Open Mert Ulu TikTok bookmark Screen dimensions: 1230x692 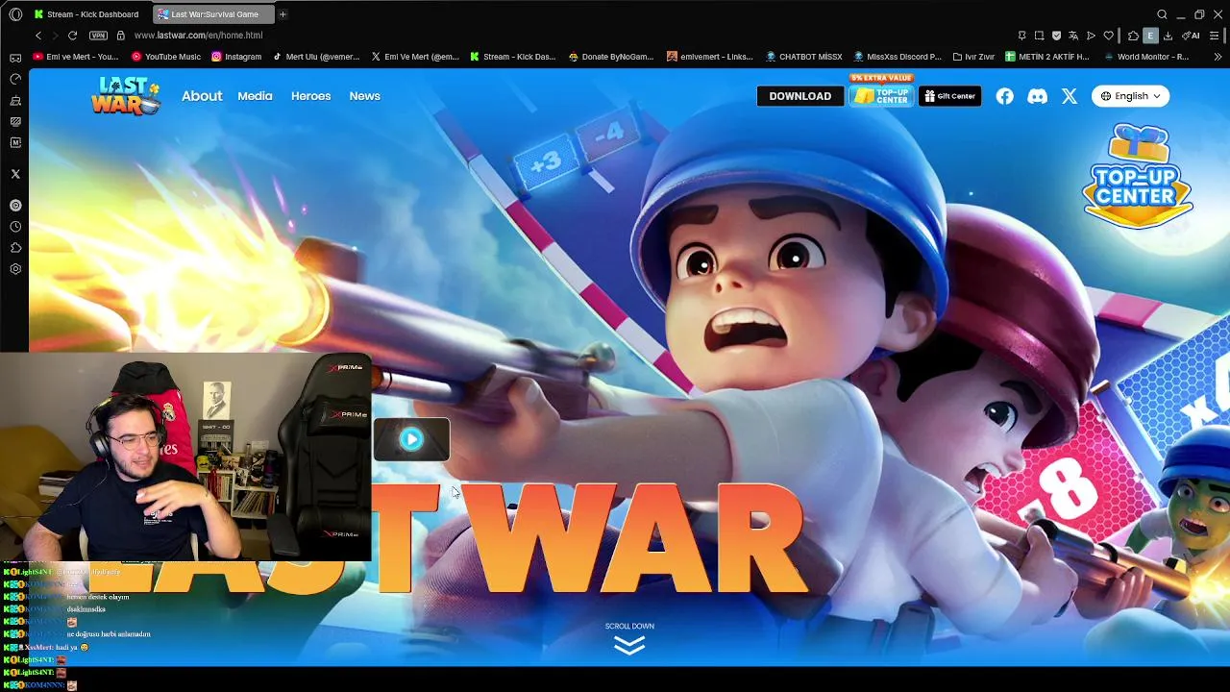(316, 57)
